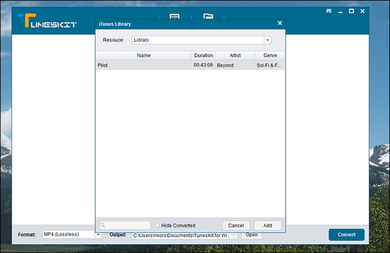Click the Cancel button
Screen dimensions: 390x253
pyautogui.click(x=236, y=225)
